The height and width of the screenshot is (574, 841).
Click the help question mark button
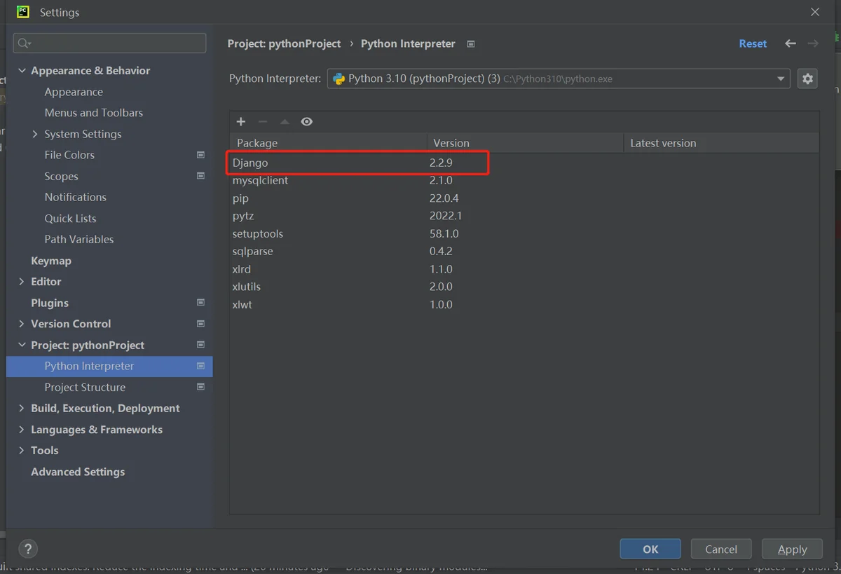(28, 549)
